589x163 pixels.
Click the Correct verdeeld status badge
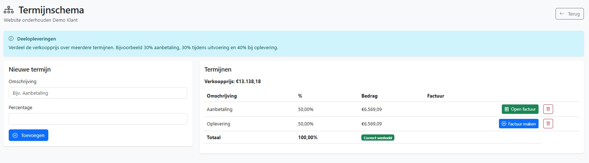(378, 138)
